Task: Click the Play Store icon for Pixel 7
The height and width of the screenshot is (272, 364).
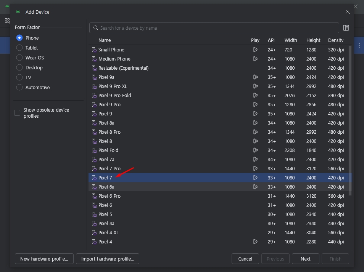Action: coord(256,178)
